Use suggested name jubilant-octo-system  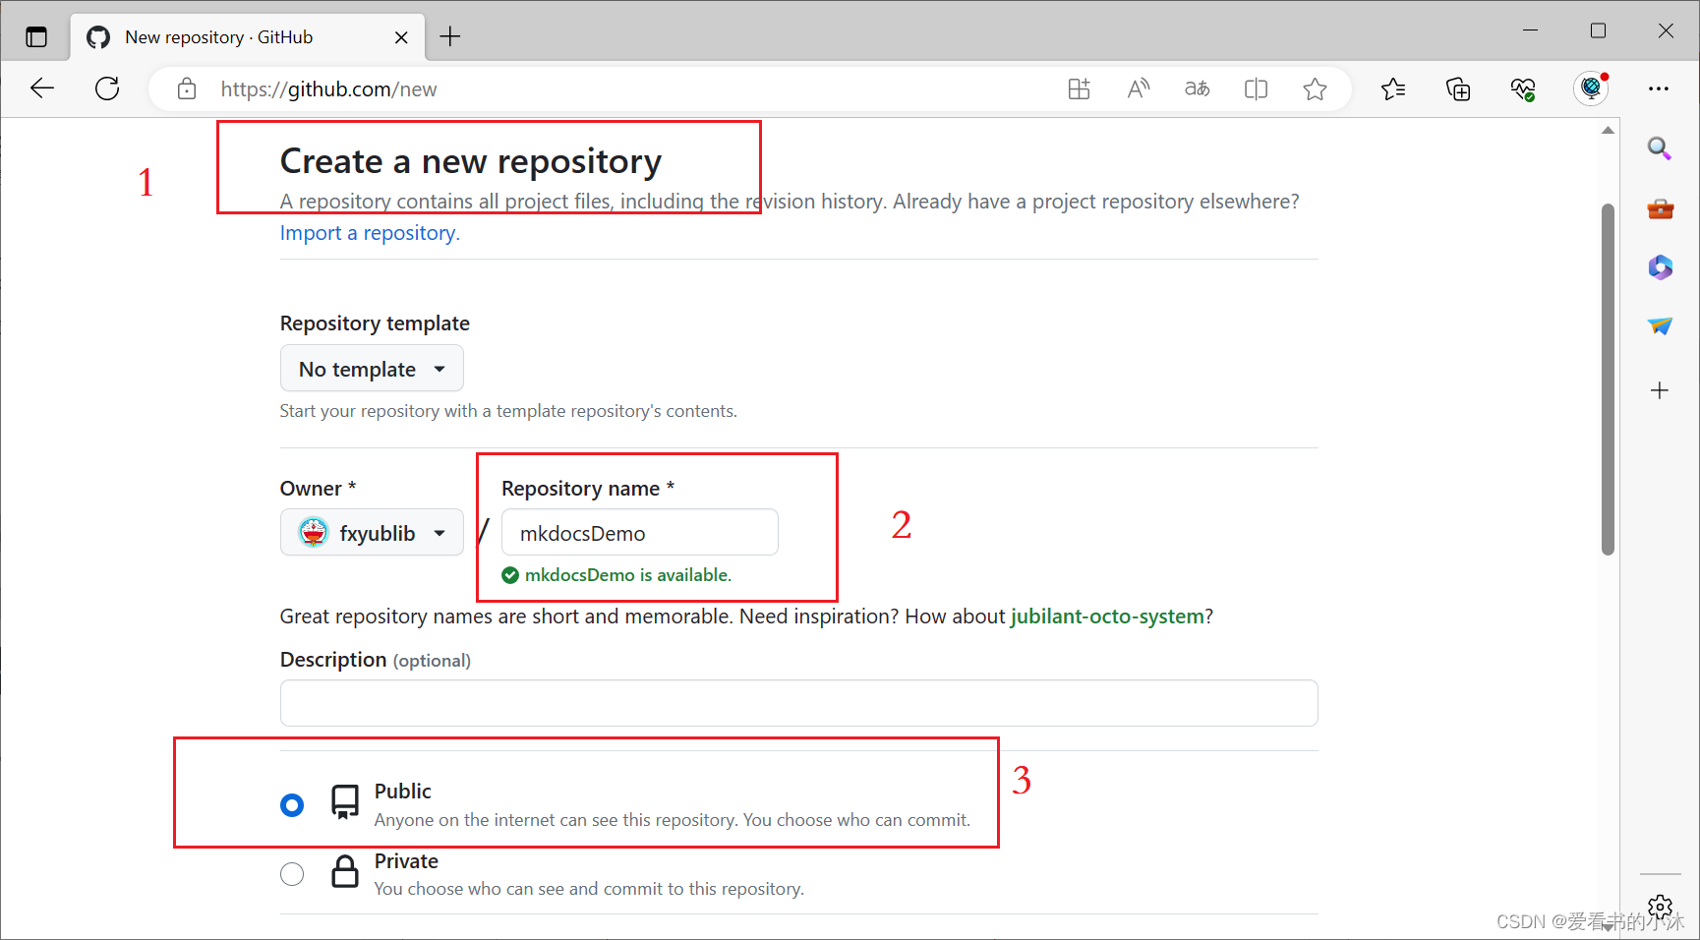1107,617
